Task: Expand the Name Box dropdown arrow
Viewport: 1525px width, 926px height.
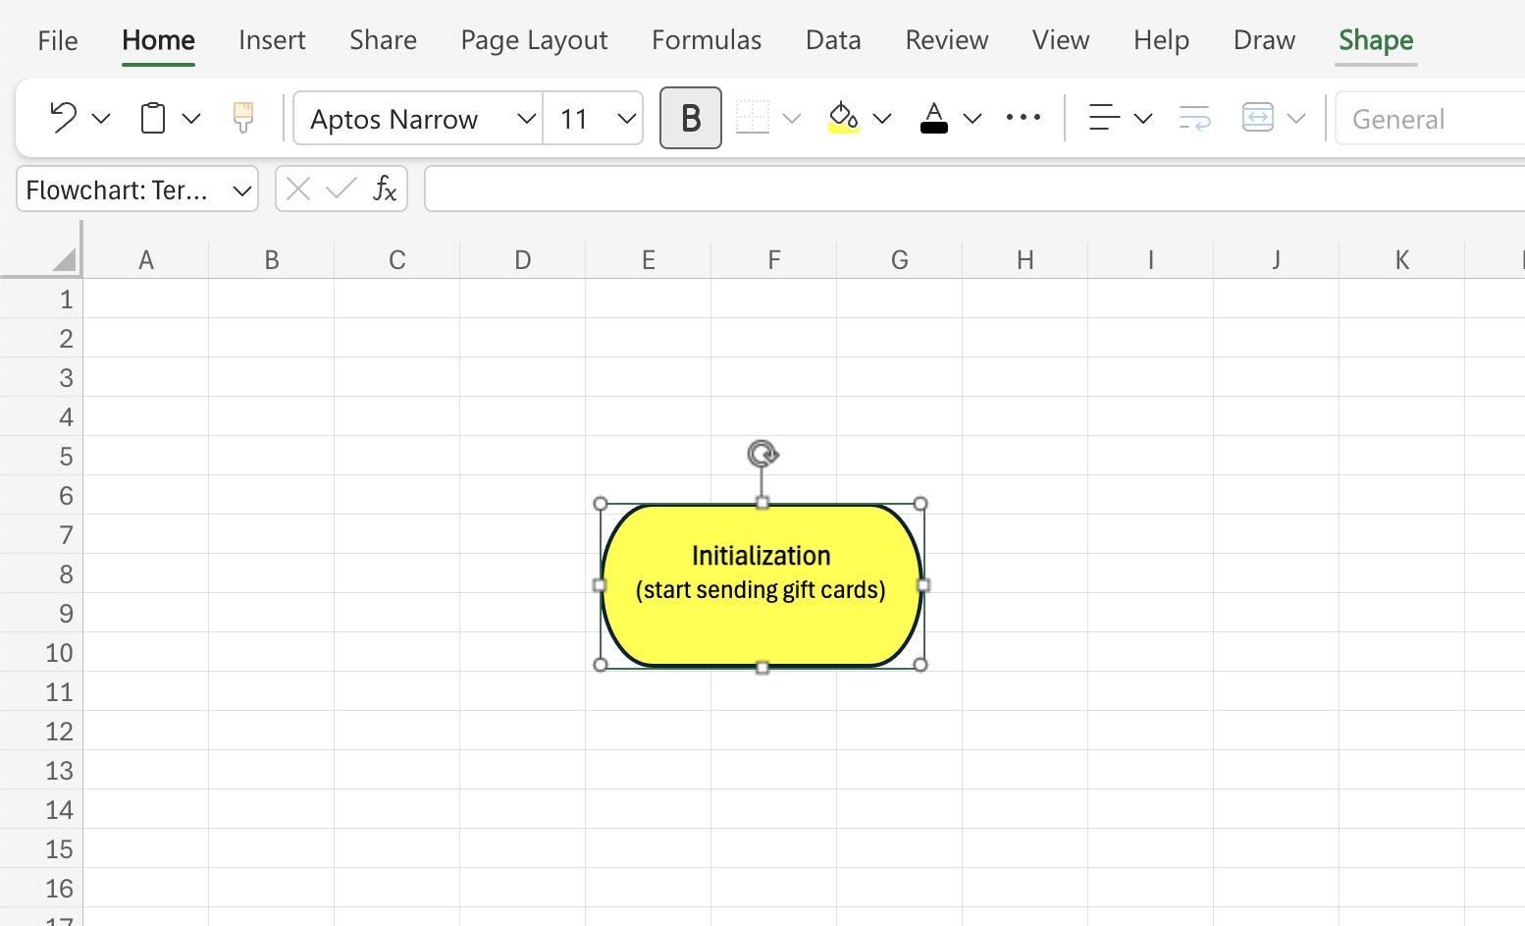Action: coord(241,191)
